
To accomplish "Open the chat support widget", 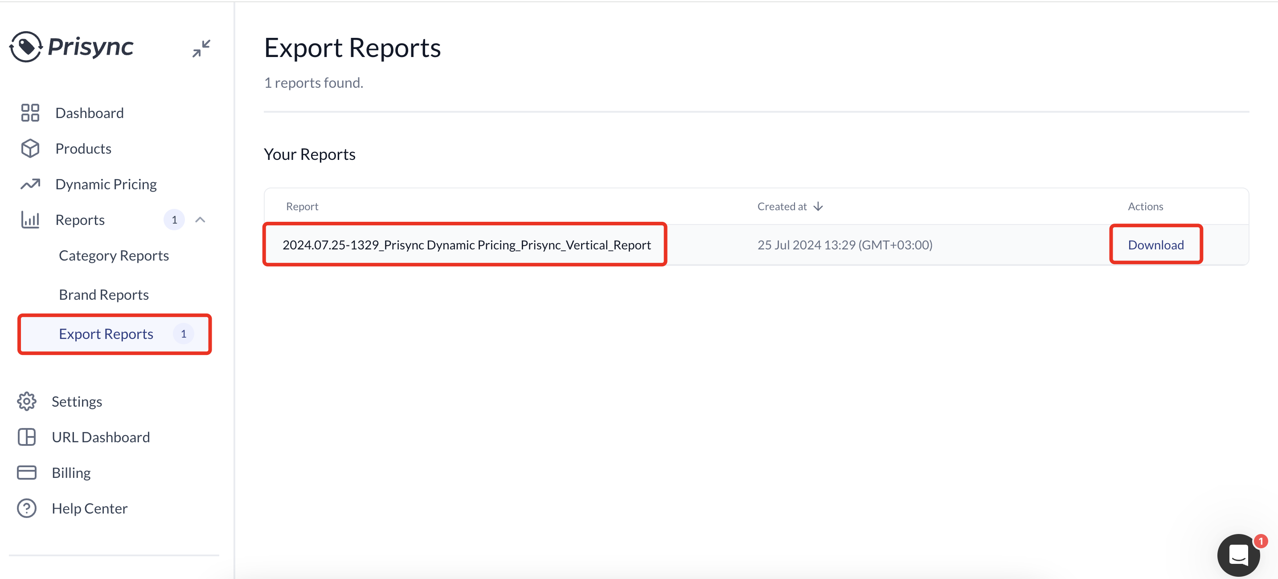I will point(1239,555).
